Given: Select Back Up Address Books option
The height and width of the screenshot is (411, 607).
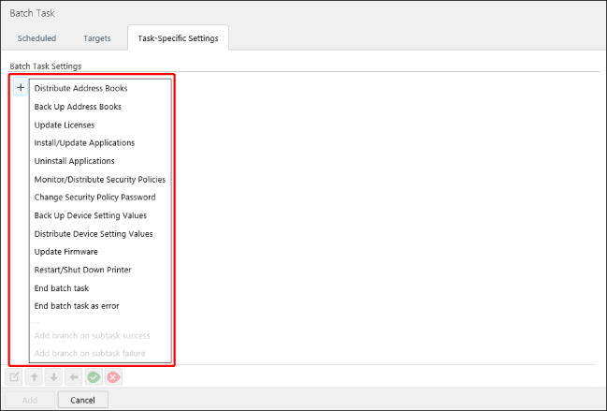Looking at the screenshot, I should (78, 107).
